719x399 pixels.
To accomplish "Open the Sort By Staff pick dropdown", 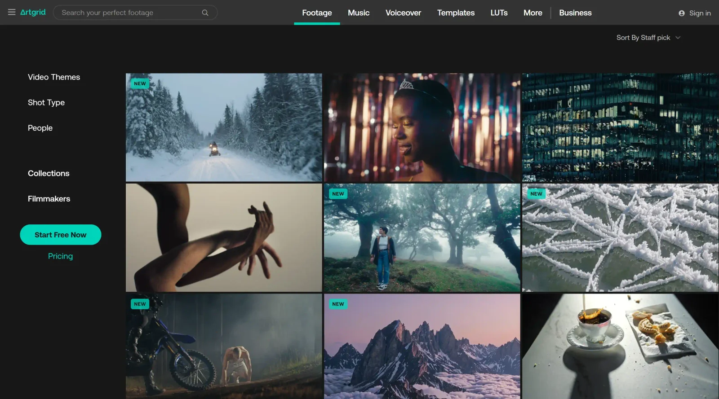I will click(x=648, y=38).
